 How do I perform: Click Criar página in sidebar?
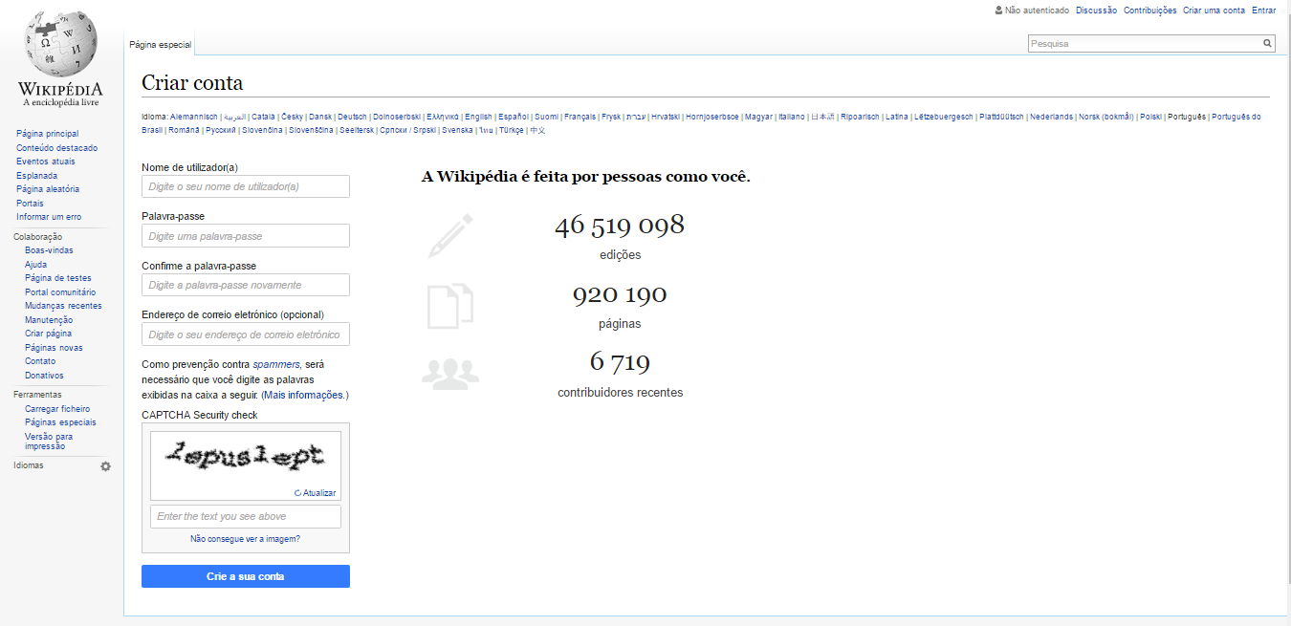pos(48,334)
